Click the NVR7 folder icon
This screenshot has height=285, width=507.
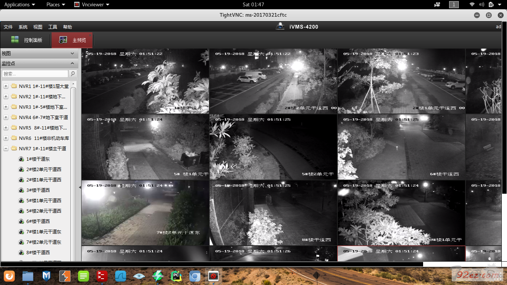tap(14, 148)
